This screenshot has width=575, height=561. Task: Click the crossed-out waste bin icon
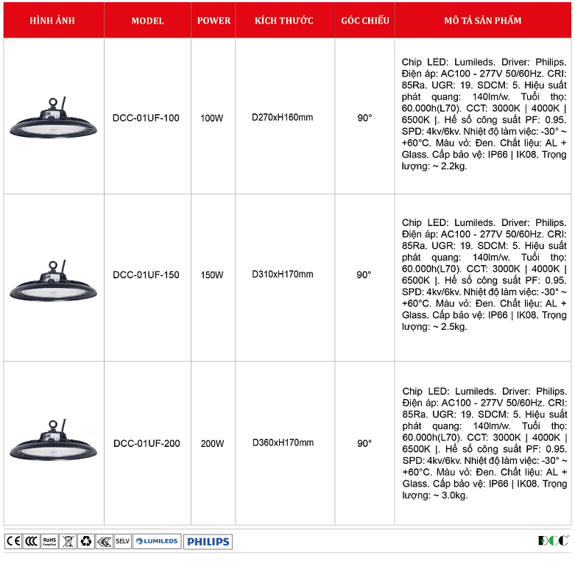pos(68,541)
